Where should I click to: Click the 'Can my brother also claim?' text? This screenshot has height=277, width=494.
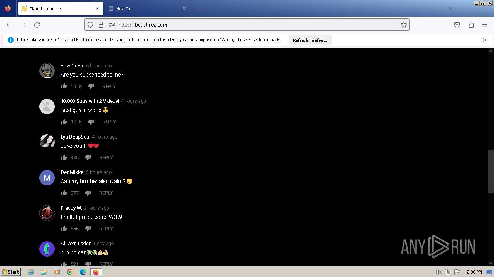93,181
